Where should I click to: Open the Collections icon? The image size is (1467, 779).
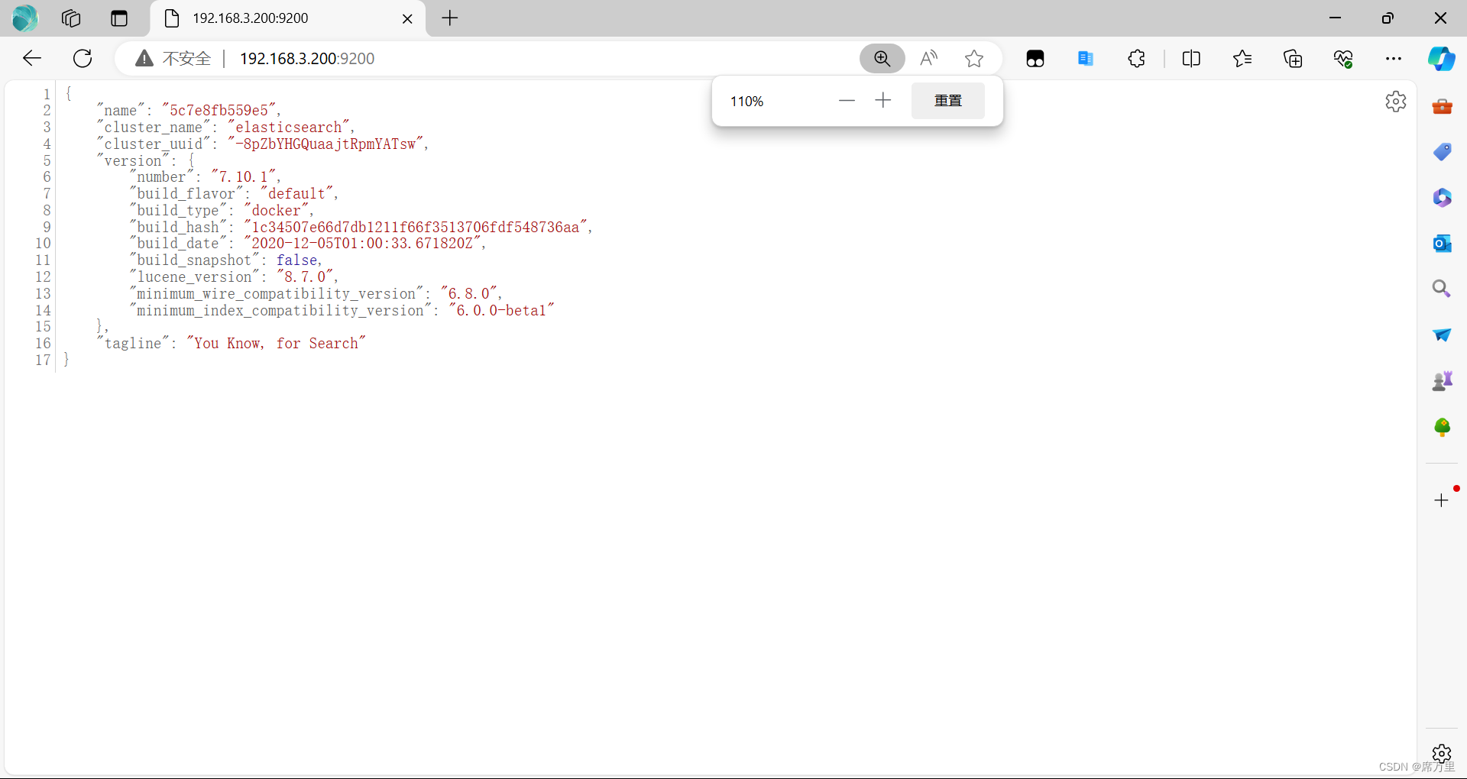pyautogui.click(x=1293, y=59)
